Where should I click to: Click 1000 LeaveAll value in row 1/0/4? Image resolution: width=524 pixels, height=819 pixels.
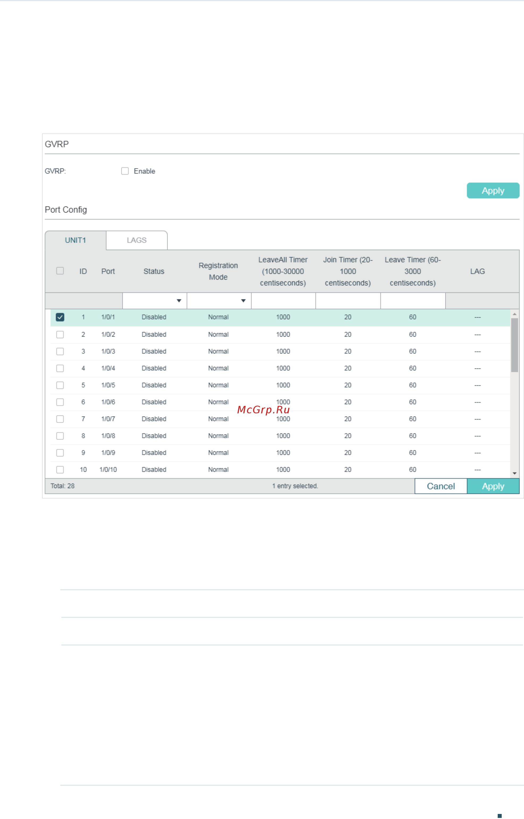[283, 368]
